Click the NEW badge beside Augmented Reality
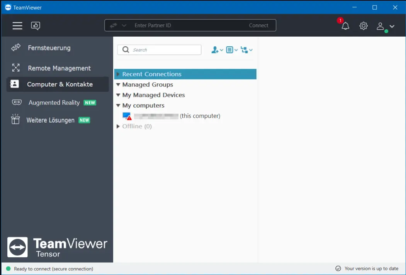406x275 pixels. point(90,103)
